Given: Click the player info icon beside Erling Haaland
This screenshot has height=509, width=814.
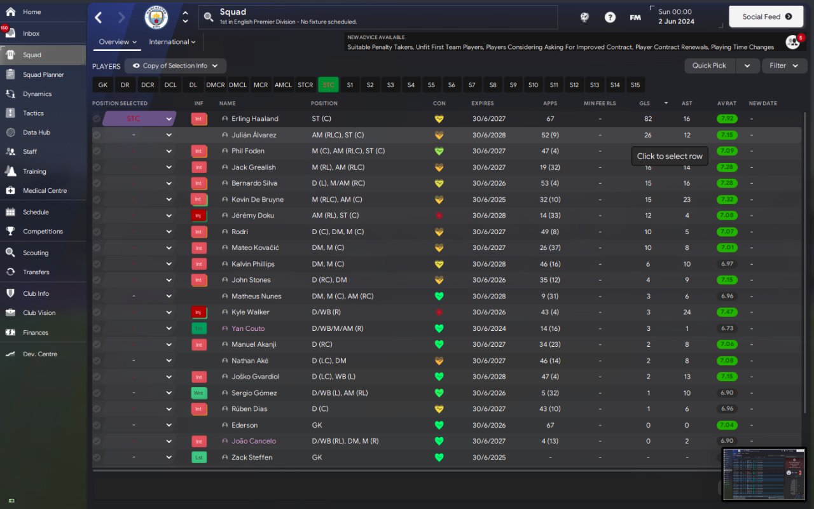Looking at the screenshot, I should click(x=224, y=119).
